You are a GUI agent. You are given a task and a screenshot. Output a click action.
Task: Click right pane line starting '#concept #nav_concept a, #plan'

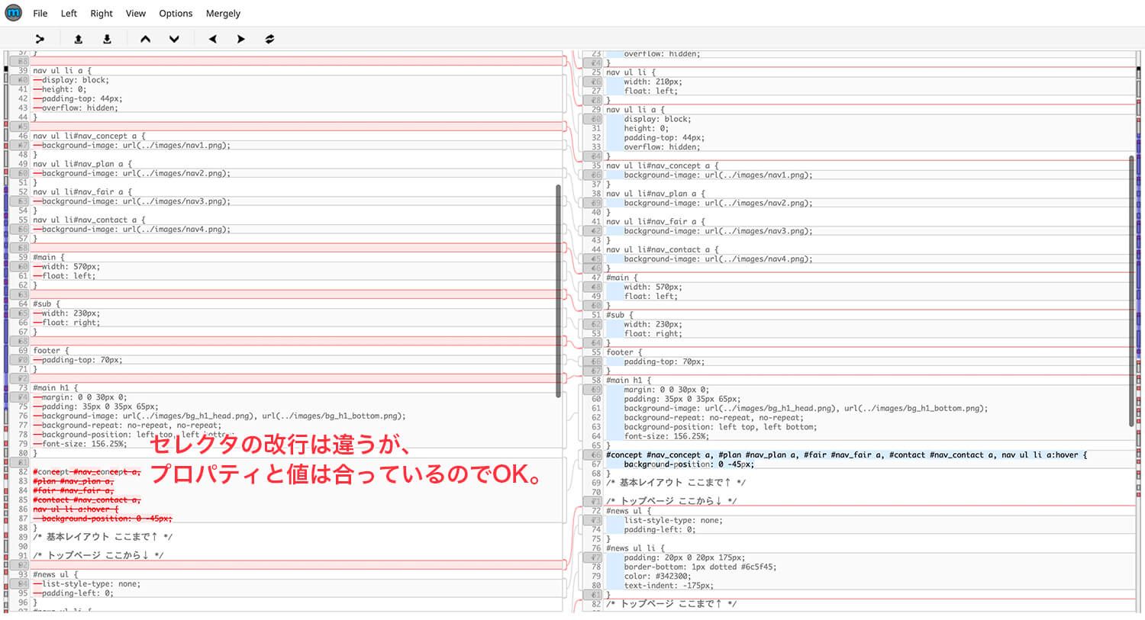(x=847, y=455)
